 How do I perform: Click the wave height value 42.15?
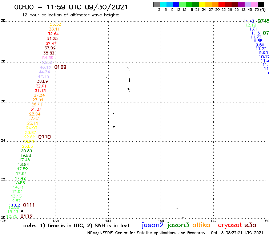(43, 77)
